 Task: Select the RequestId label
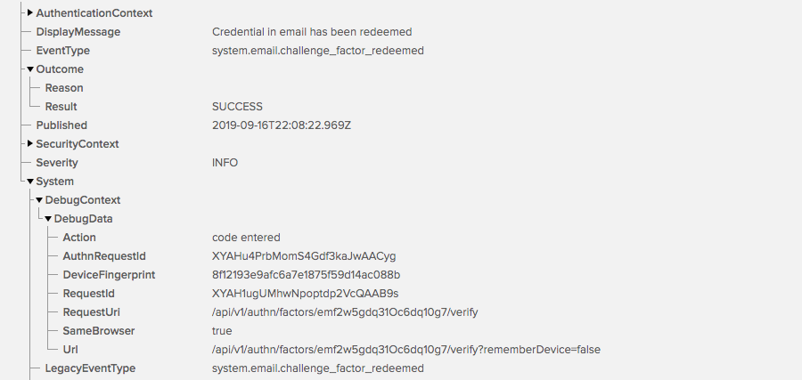(88, 294)
